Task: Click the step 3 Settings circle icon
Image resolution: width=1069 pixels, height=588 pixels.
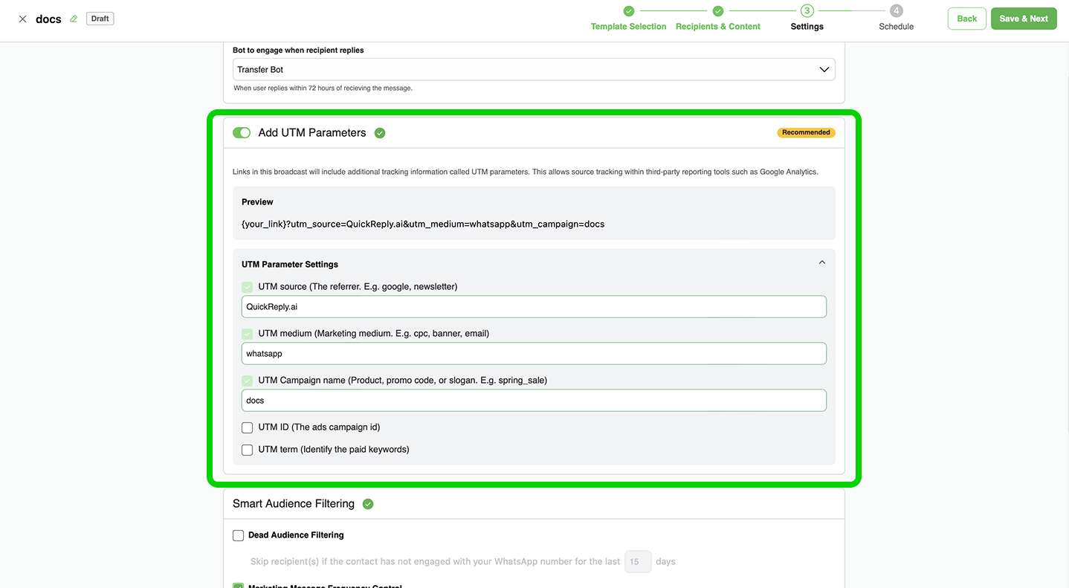Action: pyautogui.click(x=807, y=11)
